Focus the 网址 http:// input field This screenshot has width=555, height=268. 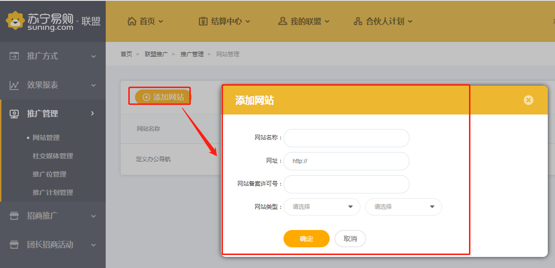346,161
